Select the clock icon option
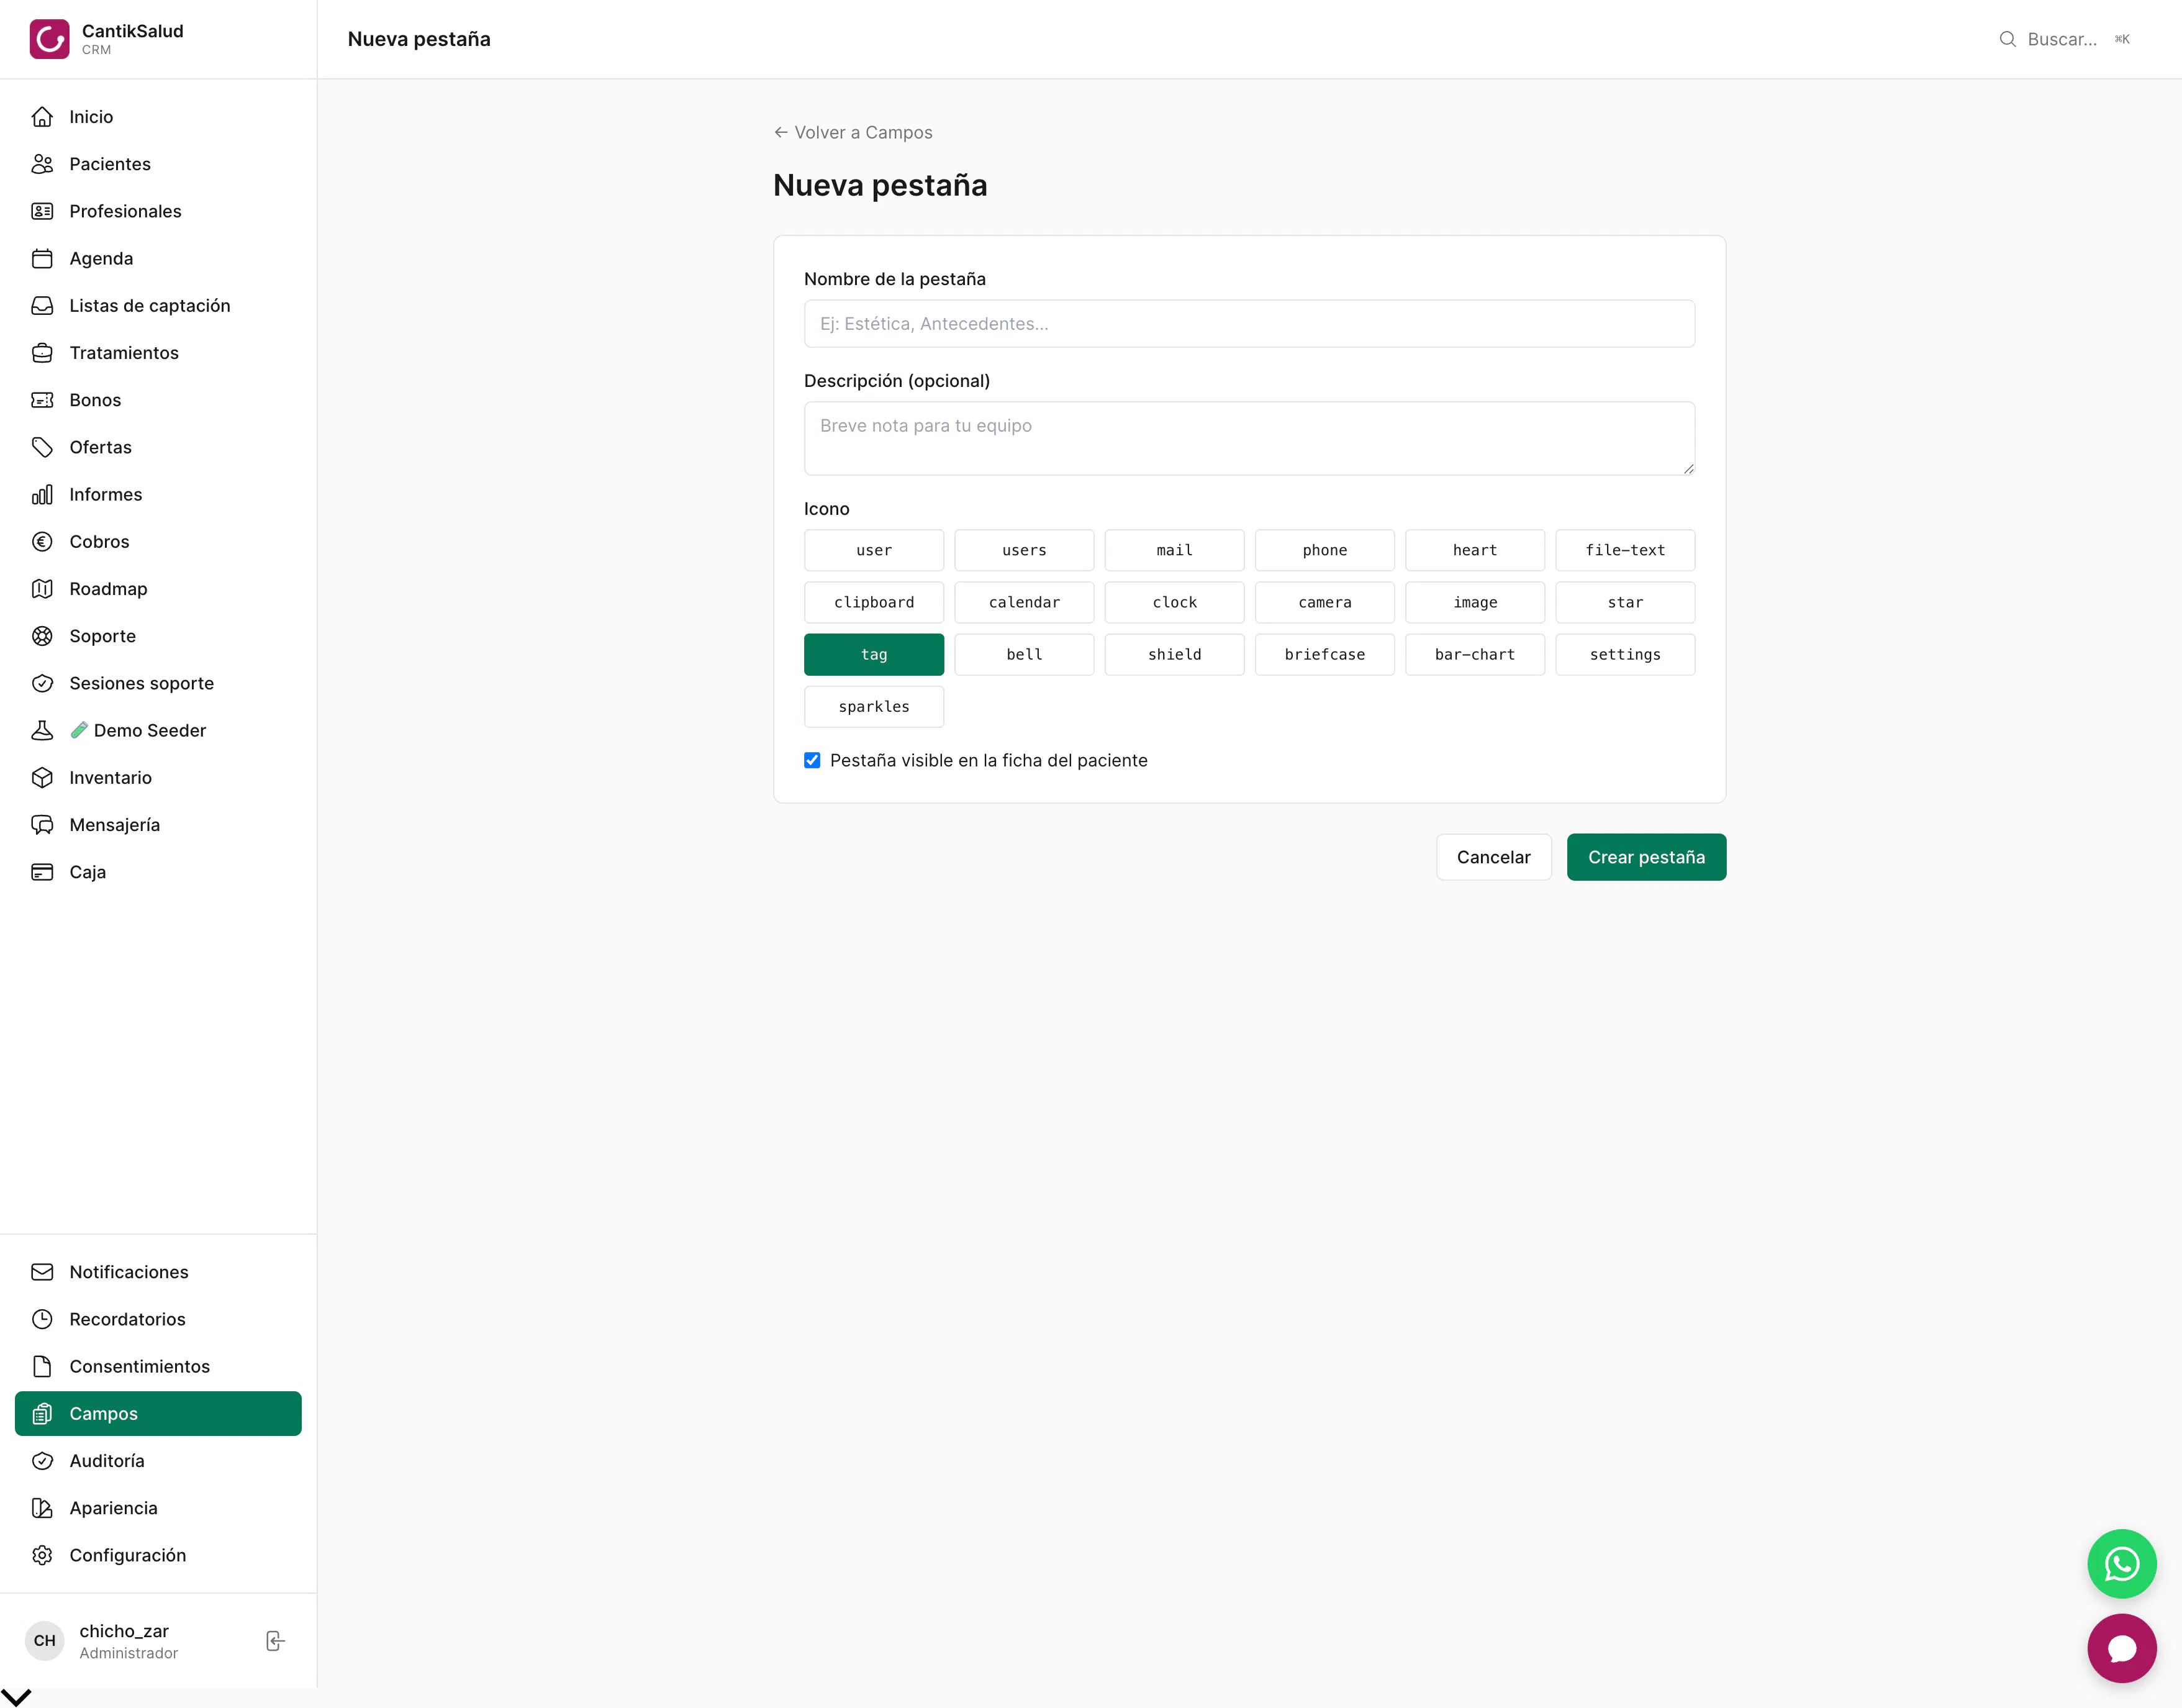The width and height of the screenshot is (2182, 1708). 1174,602
